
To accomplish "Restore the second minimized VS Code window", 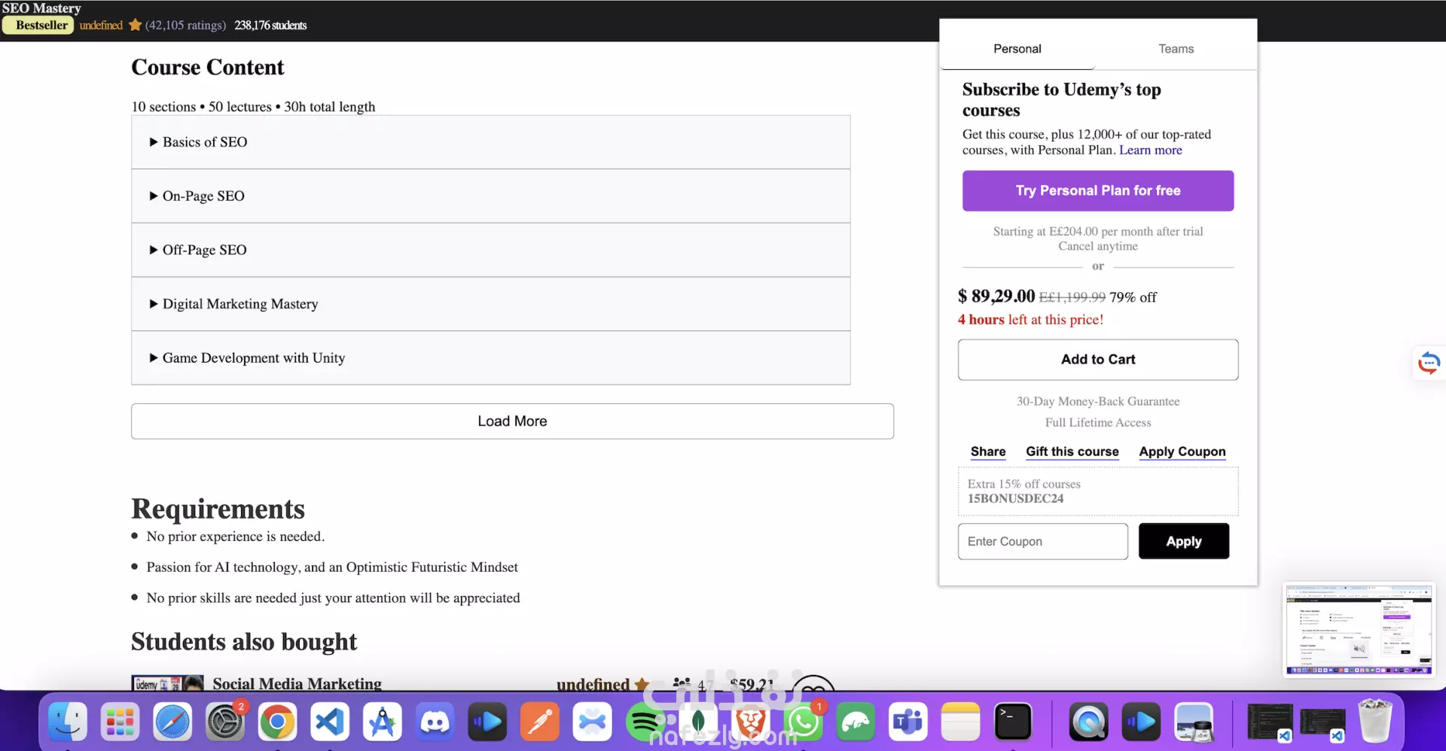I will coord(1322,723).
